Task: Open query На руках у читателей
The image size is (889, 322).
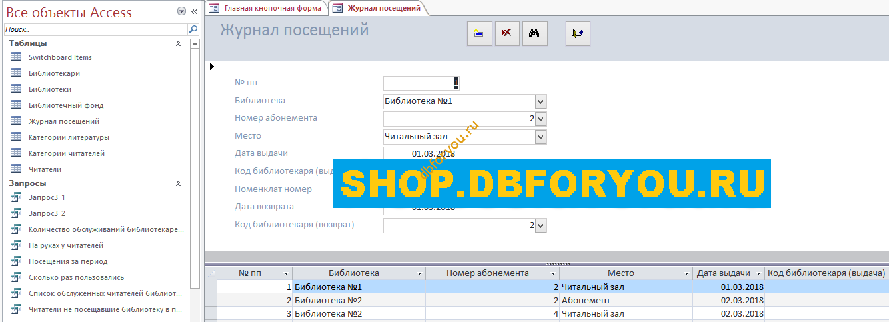Action: point(66,245)
